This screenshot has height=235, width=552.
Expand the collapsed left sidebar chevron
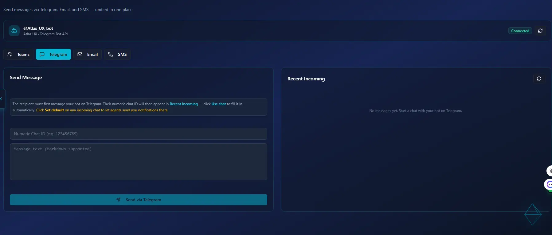(2, 99)
